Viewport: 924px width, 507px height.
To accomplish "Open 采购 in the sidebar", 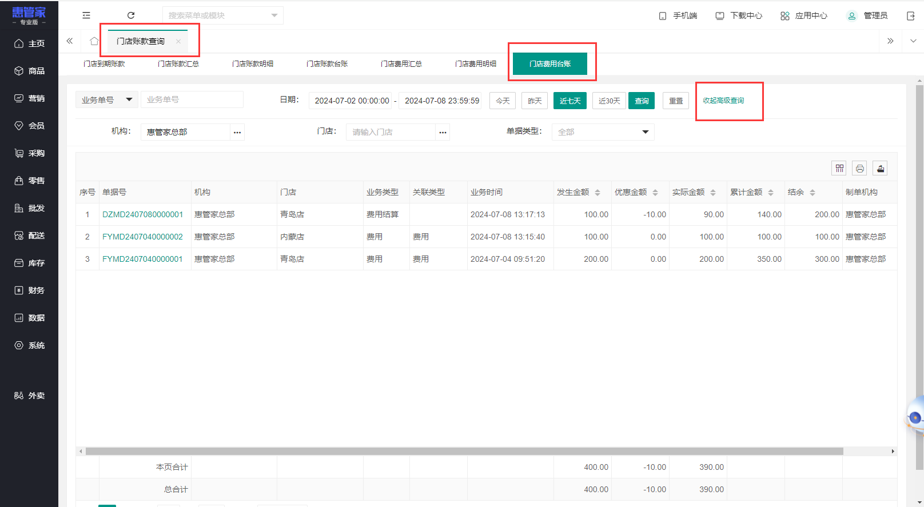I will click(x=29, y=153).
